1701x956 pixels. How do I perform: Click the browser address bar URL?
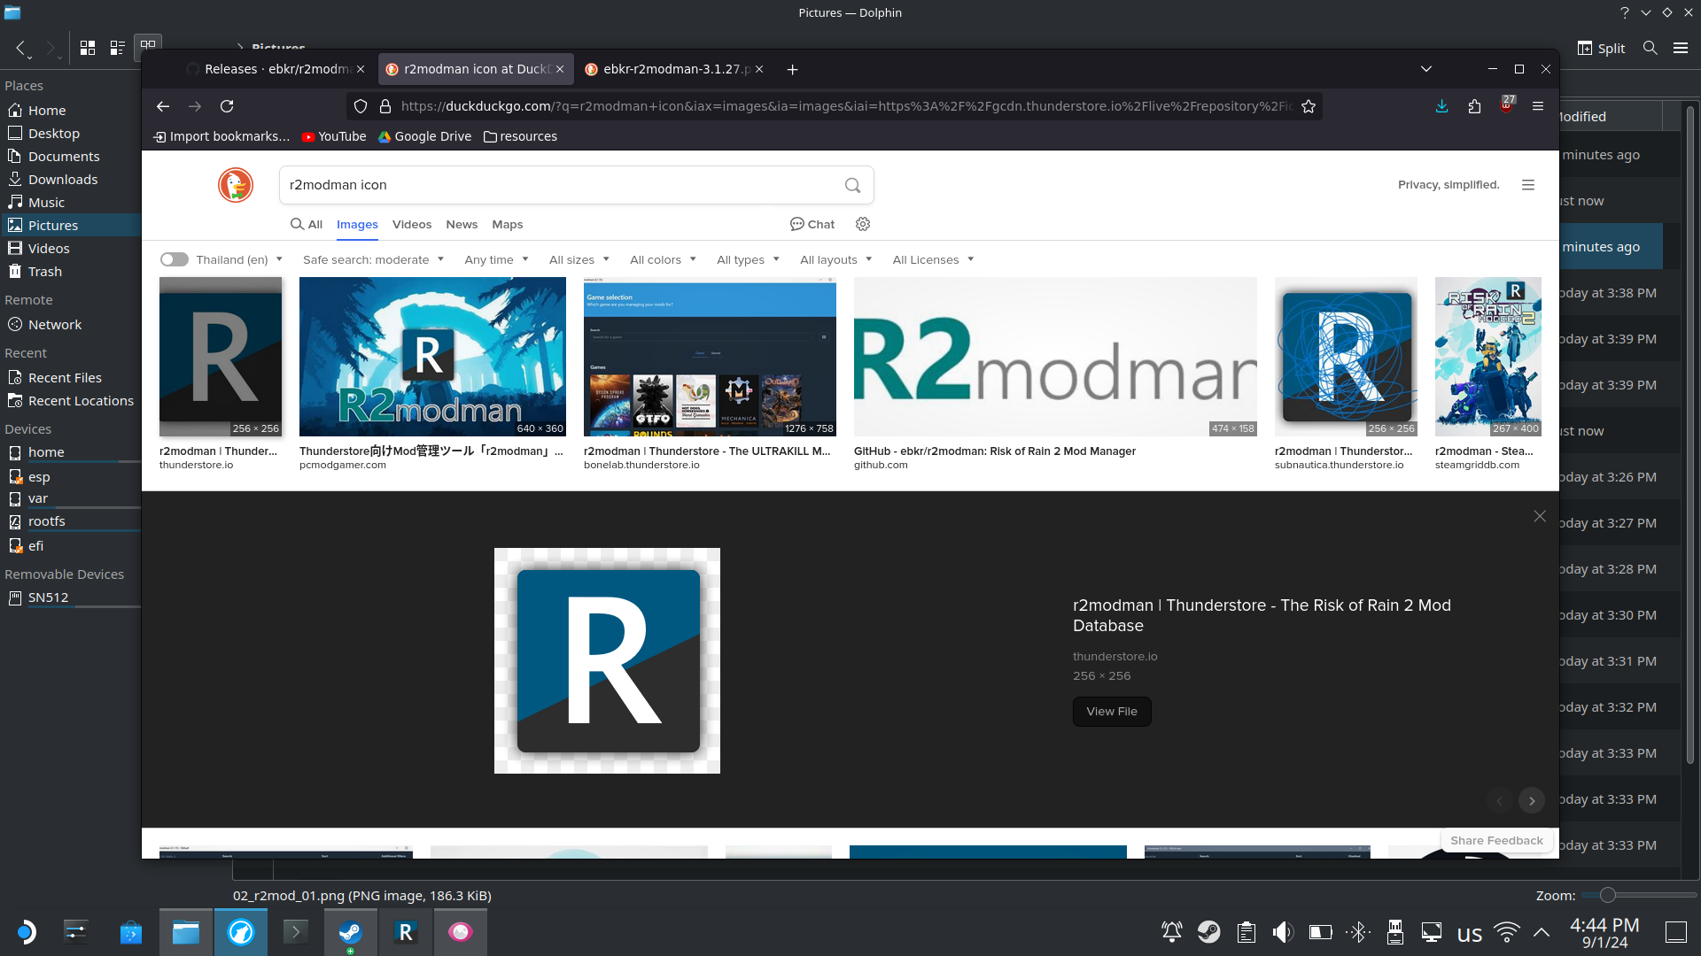(x=846, y=106)
